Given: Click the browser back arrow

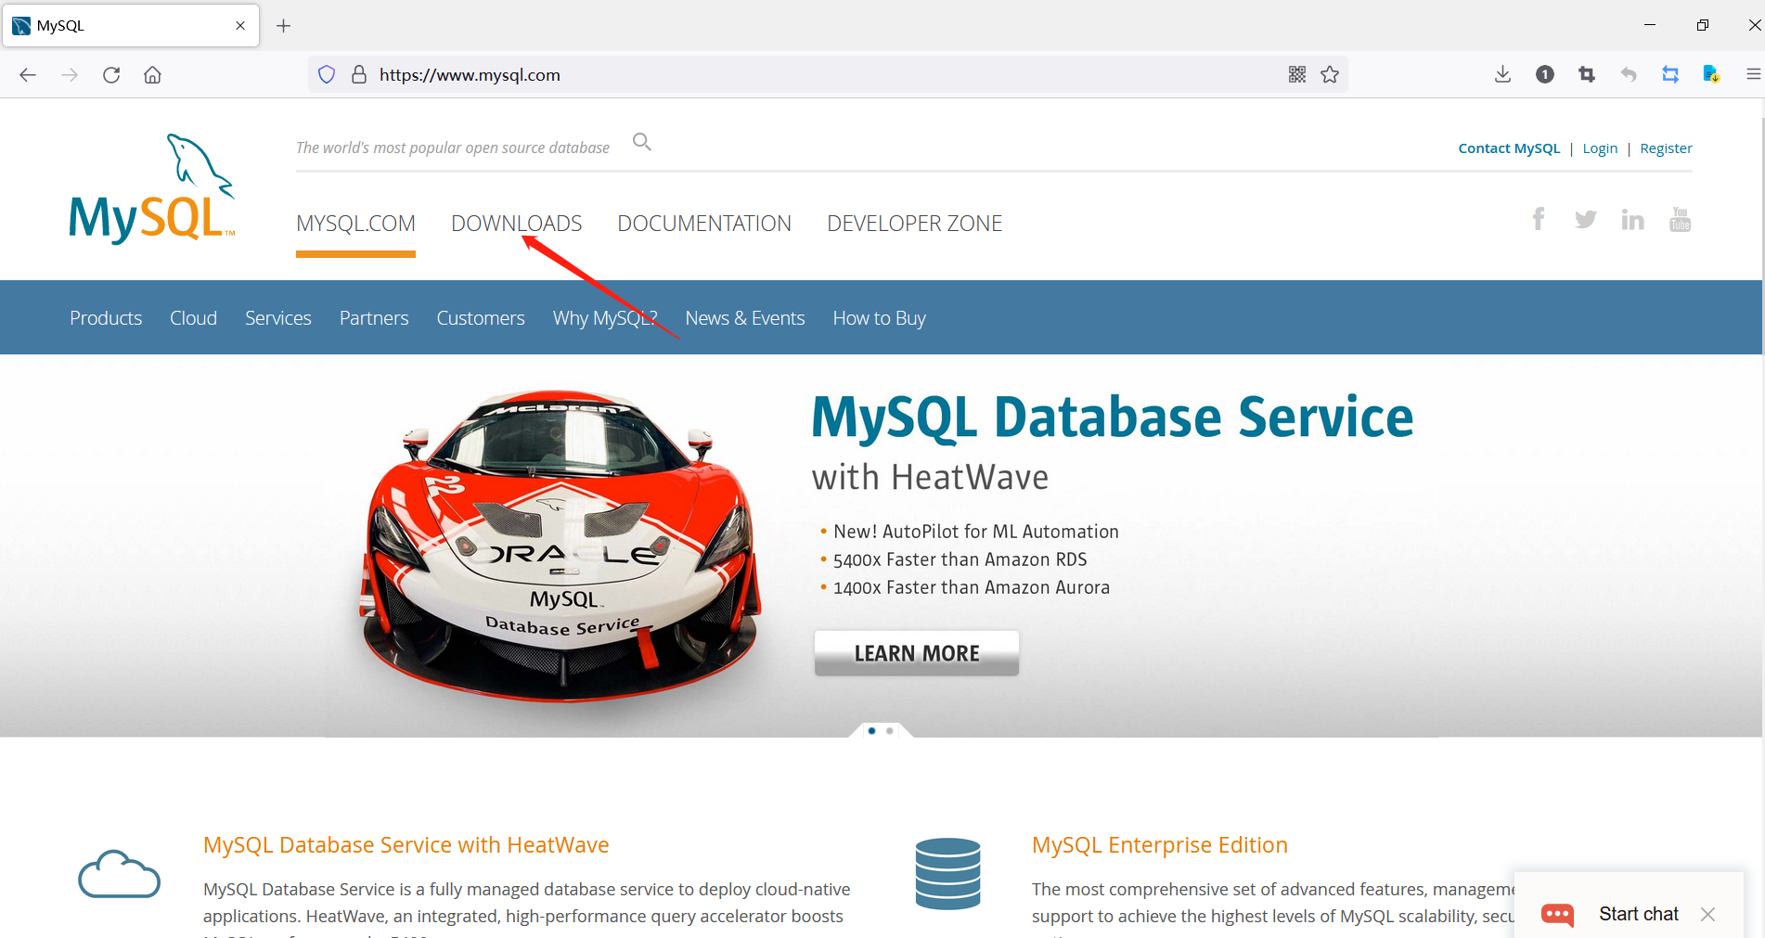Looking at the screenshot, I should 28,75.
